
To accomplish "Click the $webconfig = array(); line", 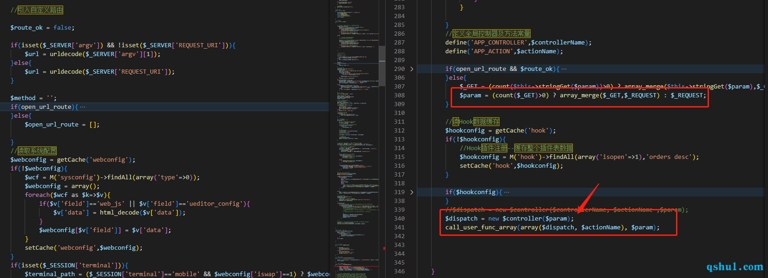I will [62, 186].
